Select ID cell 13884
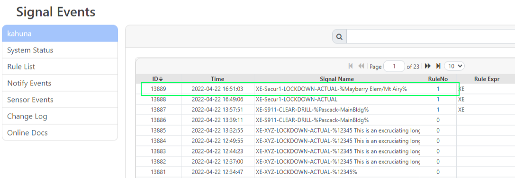Screen dimensions: 515x178 tap(158, 141)
